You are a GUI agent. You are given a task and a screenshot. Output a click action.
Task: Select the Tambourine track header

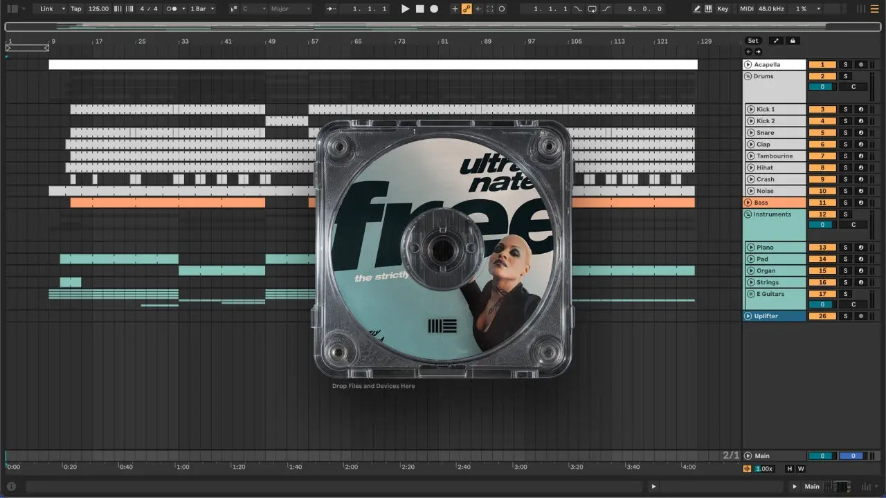pos(776,156)
